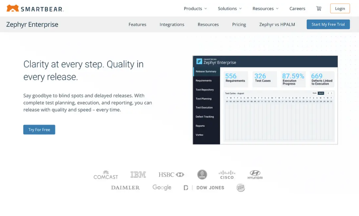359x216 pixels.
Task: Click the 556 Requirements stat card
Action: pos(236,79)
